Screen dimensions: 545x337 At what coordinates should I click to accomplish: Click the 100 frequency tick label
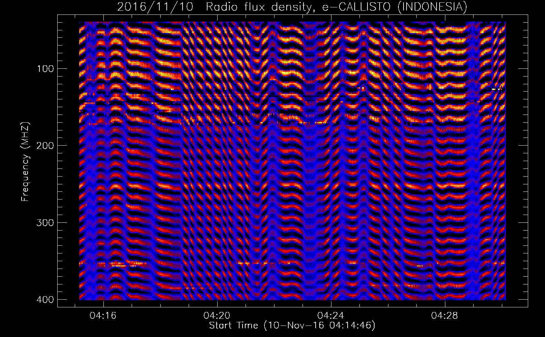click(45, 69)
